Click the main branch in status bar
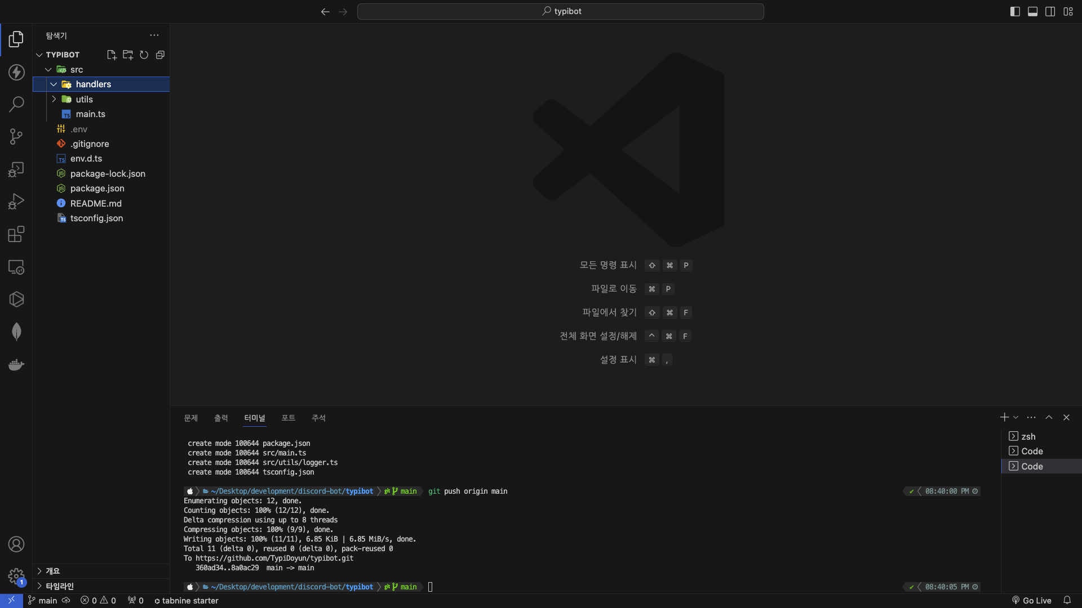Screen dimensions: 1082x608 tap(43, 600)
